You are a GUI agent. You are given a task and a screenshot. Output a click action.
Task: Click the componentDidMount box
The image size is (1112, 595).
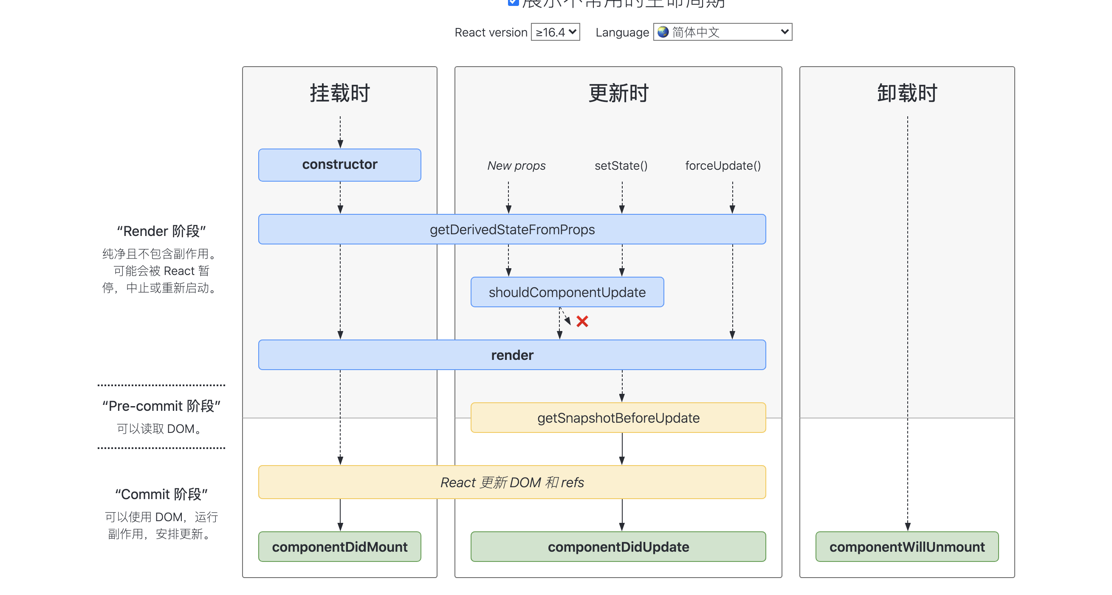[x=340, y=547]
